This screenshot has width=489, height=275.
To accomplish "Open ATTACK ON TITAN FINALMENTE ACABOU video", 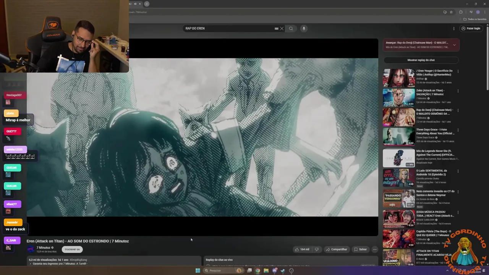I will (x=398, y=257).
